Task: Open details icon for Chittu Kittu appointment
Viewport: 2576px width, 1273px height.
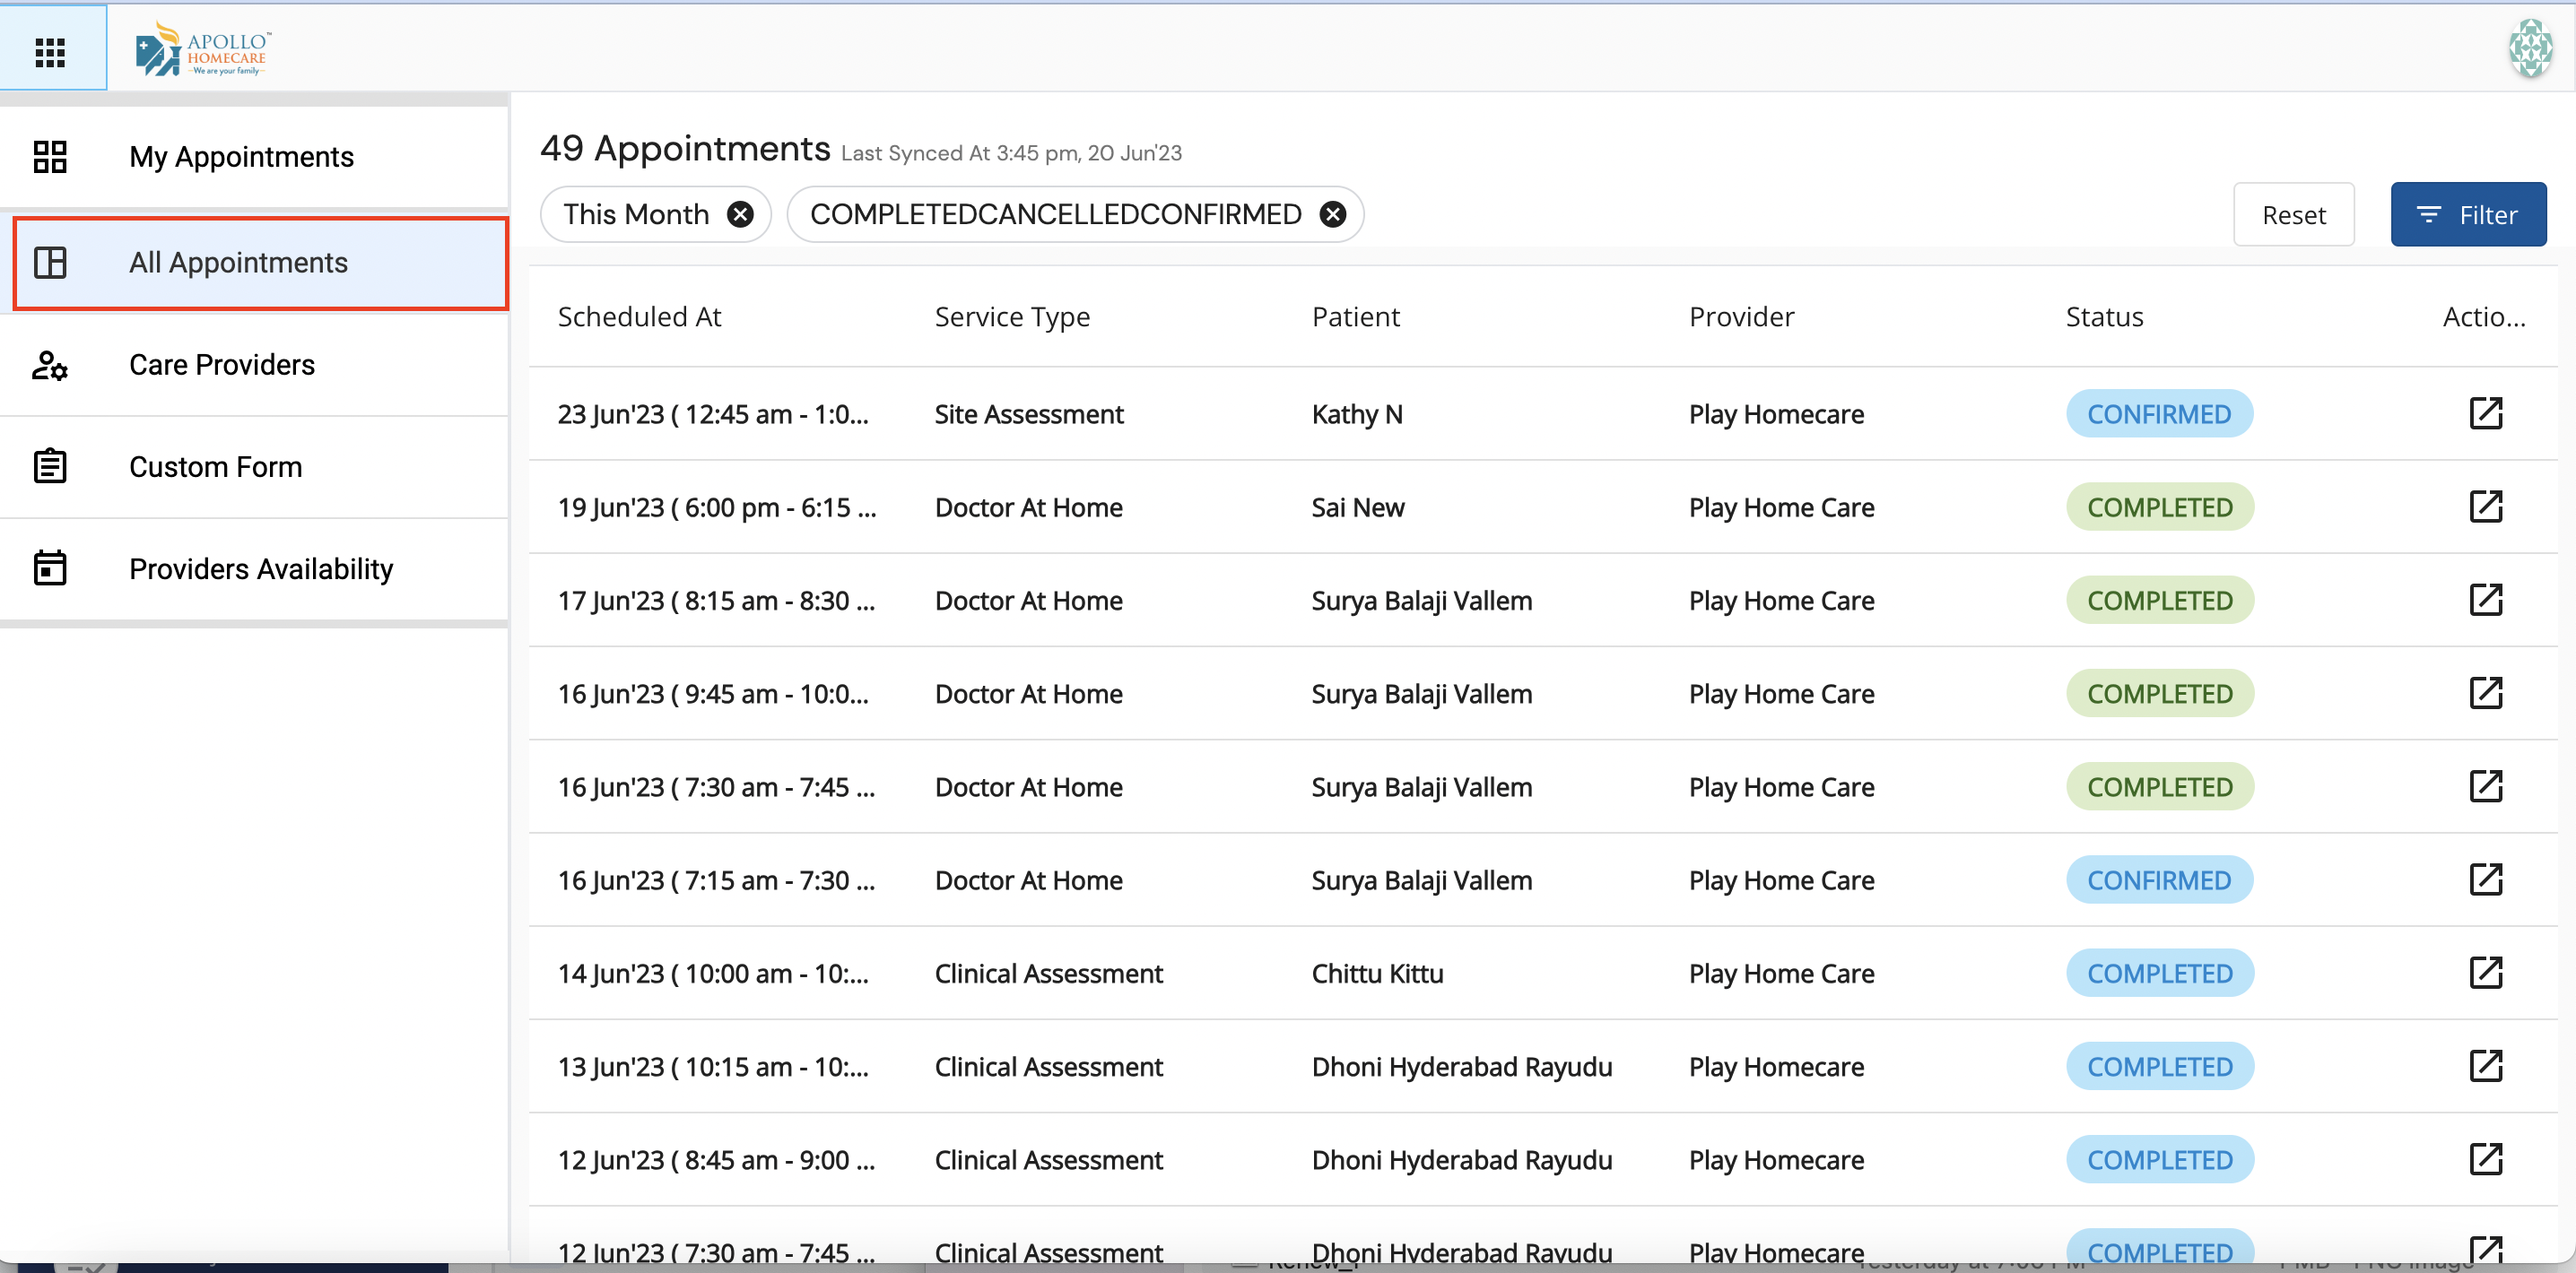Action: 2487,973
